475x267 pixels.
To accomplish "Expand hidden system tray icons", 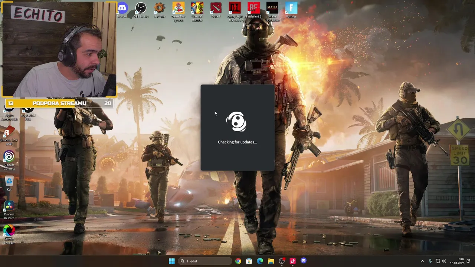I will [x=422, y=261].
